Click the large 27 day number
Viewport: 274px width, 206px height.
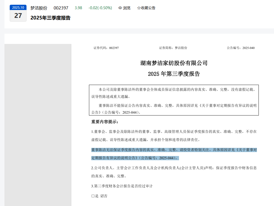point(18,16)
